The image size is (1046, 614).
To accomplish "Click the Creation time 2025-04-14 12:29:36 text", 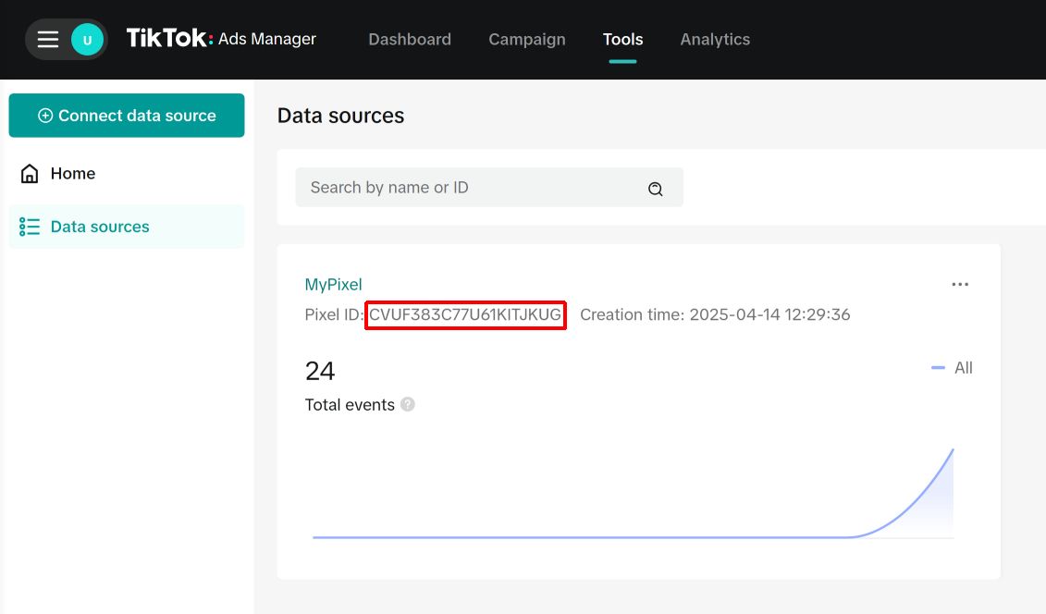I will tap(715, 314).
